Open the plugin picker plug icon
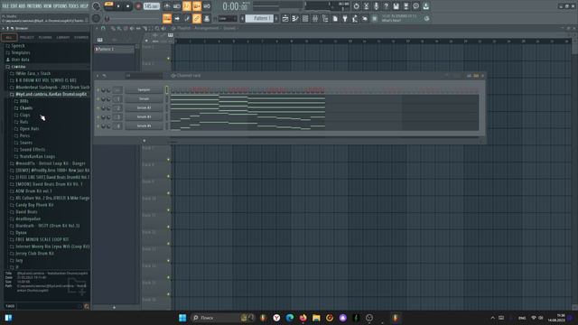Image resolution: width=578 pixels, height=325 pixels. point(345,18)
